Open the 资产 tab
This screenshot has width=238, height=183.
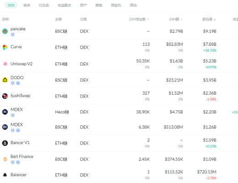click(83, 5)
